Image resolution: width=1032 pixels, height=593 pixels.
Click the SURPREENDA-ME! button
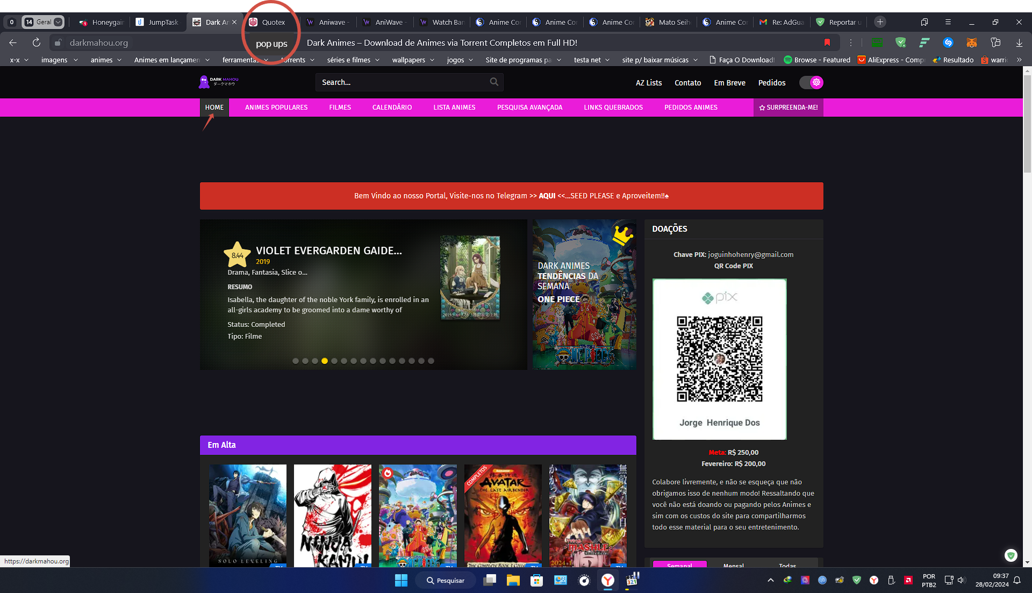(x=788, y=108)
